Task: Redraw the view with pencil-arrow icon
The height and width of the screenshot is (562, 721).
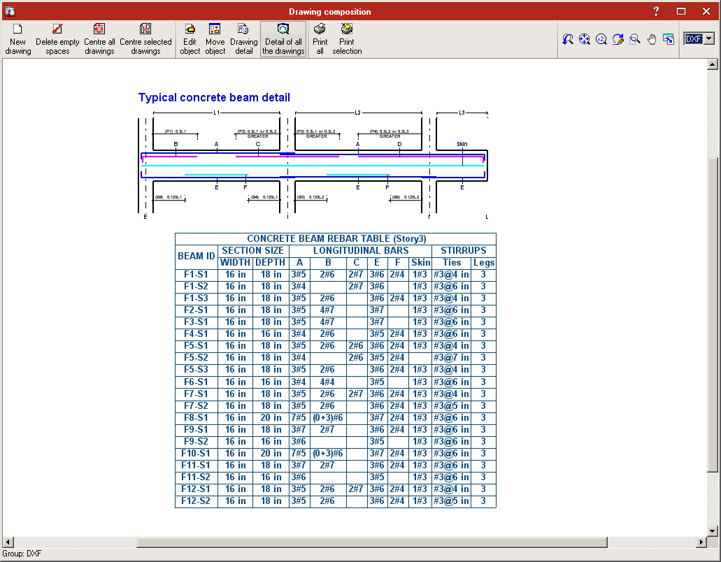Action: (618, 39)
